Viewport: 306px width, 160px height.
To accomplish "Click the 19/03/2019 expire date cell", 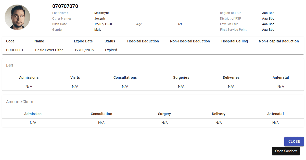I will [x=84, y=50].
